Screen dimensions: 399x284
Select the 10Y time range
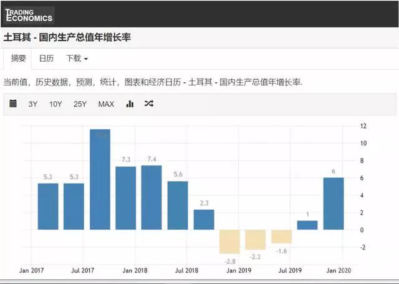(x=55, y=104)
